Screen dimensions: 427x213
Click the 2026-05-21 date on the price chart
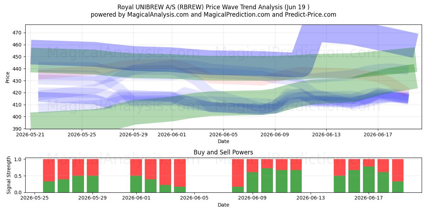click(x=30, y=135)
